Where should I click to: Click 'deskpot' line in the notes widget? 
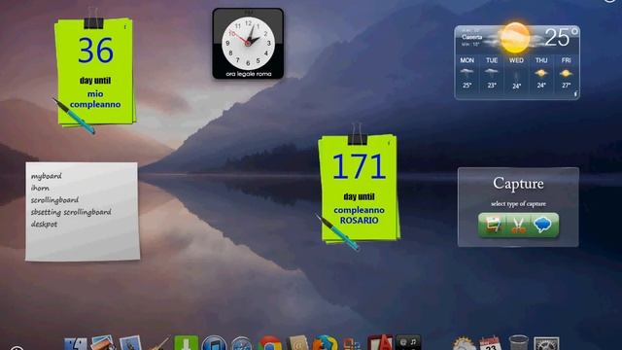click(x=44, y=225)
